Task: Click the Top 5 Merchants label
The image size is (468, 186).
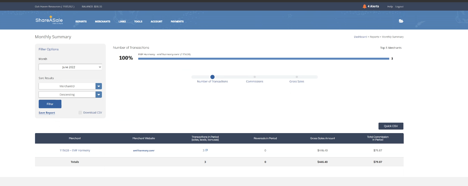Action: [391, 48]
